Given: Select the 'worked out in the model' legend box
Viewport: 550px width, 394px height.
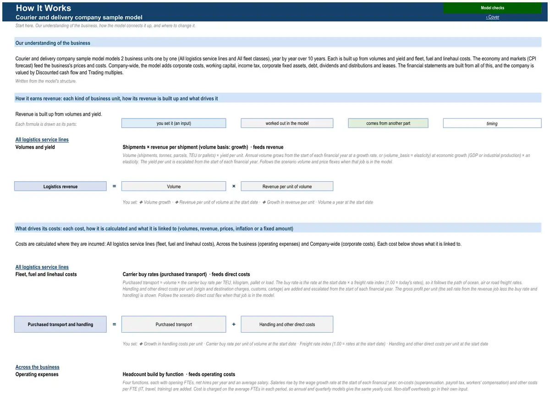Looking at the screenshot, I should coord(287,123).
